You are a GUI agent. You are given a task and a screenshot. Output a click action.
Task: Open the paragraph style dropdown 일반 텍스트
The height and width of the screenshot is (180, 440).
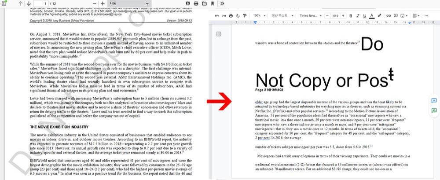click(282, 16)
